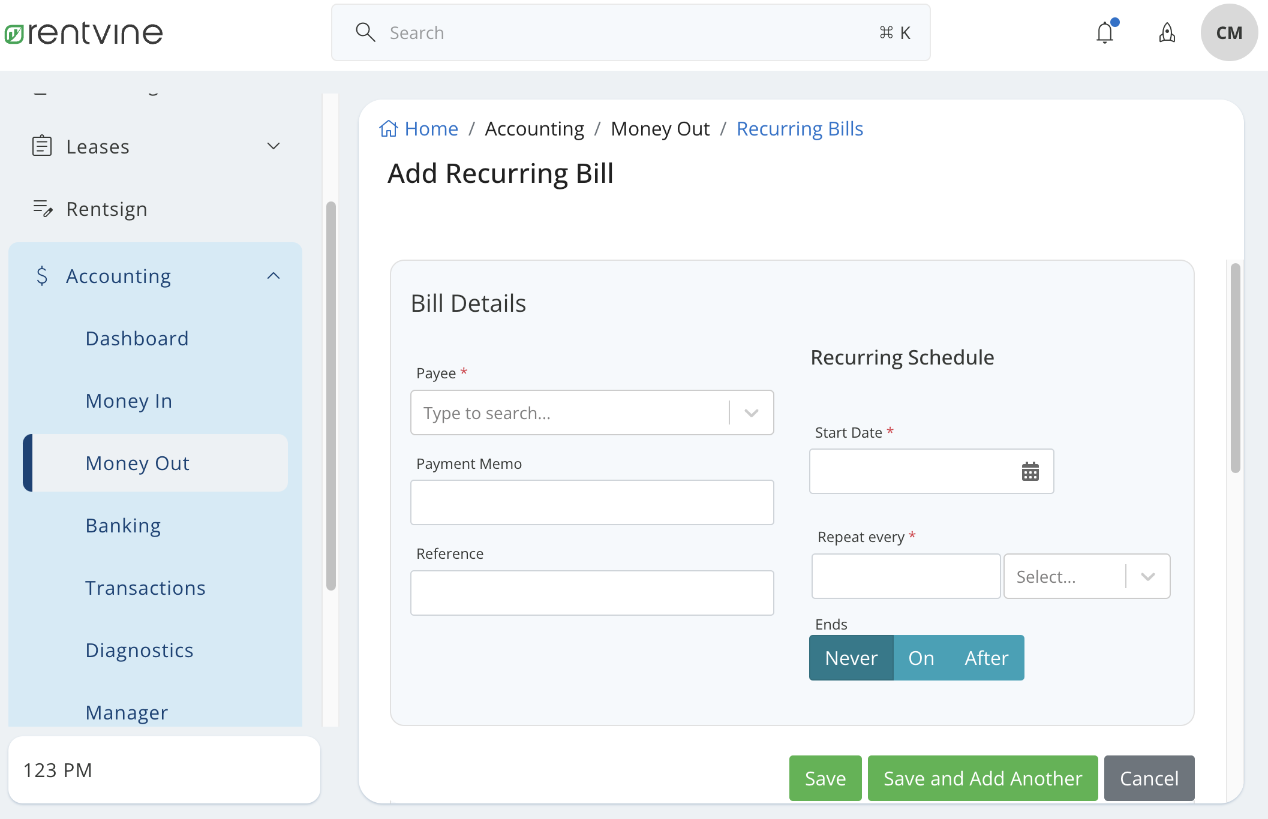This screenshot has width=1268, height=819.
Task: Expand the Payee search dropdown
Action: (x=751, y=412)
